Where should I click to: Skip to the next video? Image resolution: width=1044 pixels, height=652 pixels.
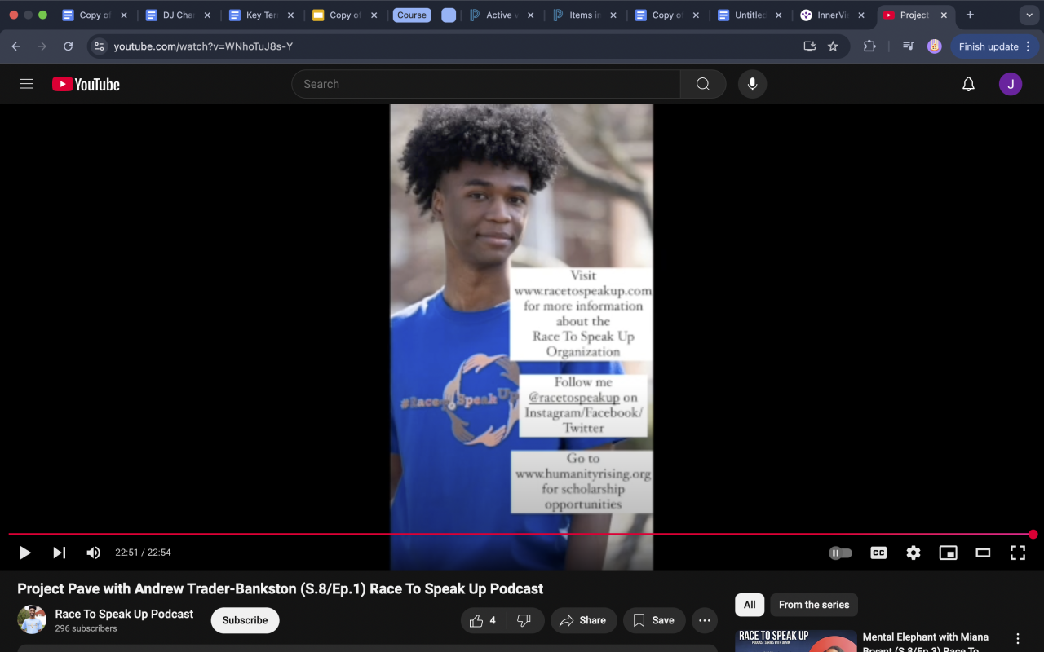tap(60, 553)
